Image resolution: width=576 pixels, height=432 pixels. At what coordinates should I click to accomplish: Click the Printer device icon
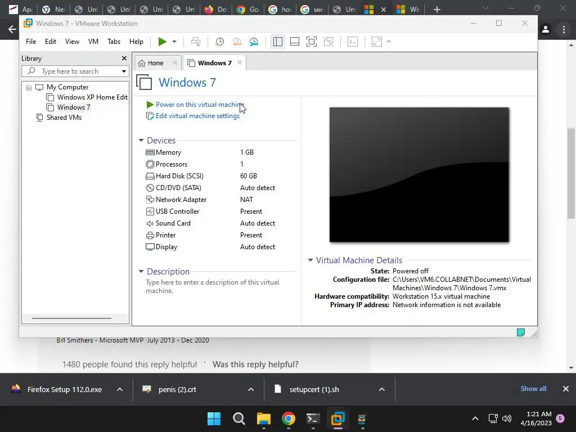point(150,235)
